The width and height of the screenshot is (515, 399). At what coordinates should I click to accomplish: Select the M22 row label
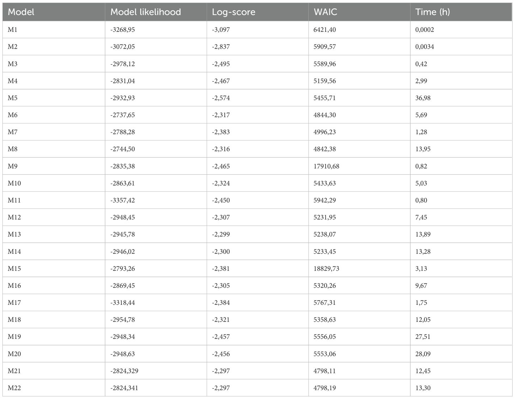pos(14,388)
